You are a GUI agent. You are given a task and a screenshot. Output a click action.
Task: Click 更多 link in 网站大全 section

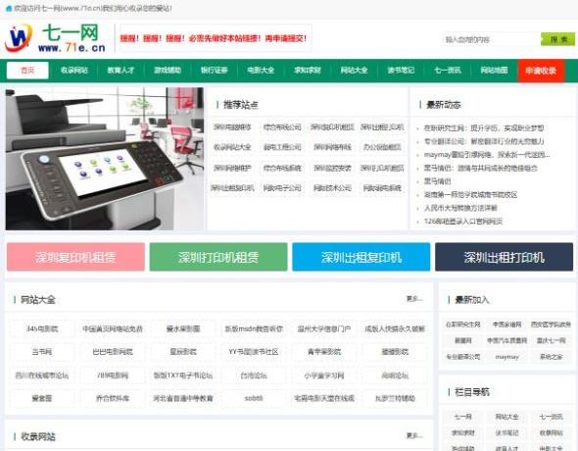tap(414, 299)
